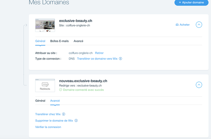Open the exclusive-beauty.ch site thumbnail
The image size is (211, 139).
coord(45,25)
